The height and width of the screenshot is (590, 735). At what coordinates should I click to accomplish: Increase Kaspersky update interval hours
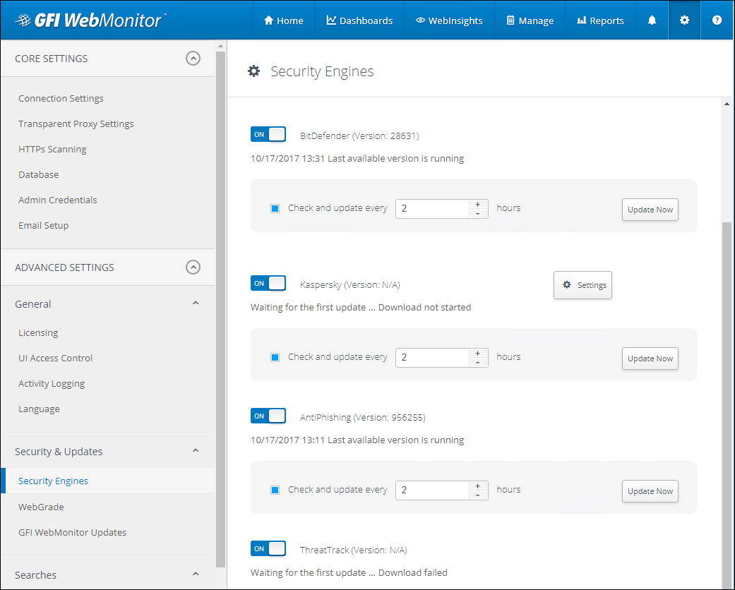(478, 354)
